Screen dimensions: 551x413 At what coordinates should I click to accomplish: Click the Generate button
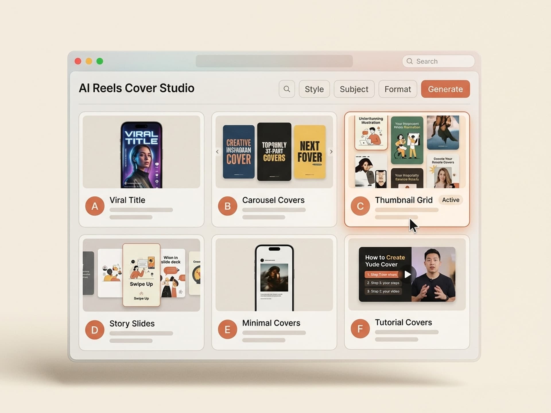point(445,89)
